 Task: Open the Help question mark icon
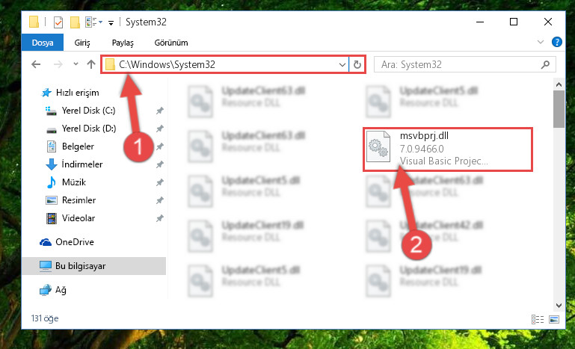[x=556, y=42]
